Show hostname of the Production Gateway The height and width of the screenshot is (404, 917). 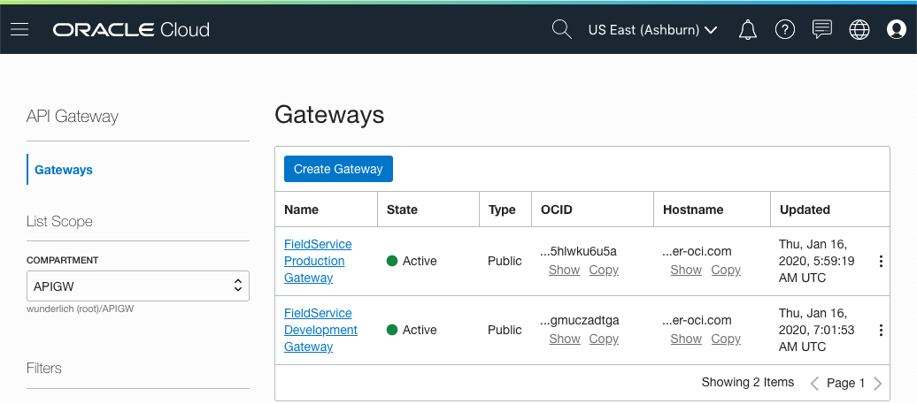click(x=686, y=271)
